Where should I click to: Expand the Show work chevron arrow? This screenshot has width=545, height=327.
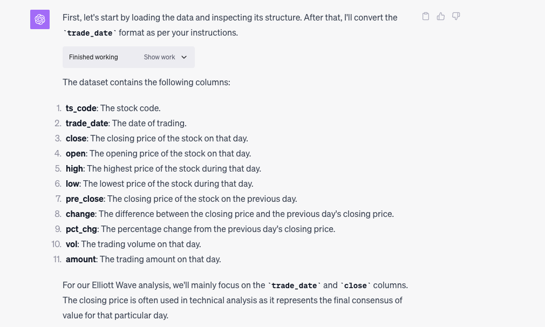coord(184,57)
